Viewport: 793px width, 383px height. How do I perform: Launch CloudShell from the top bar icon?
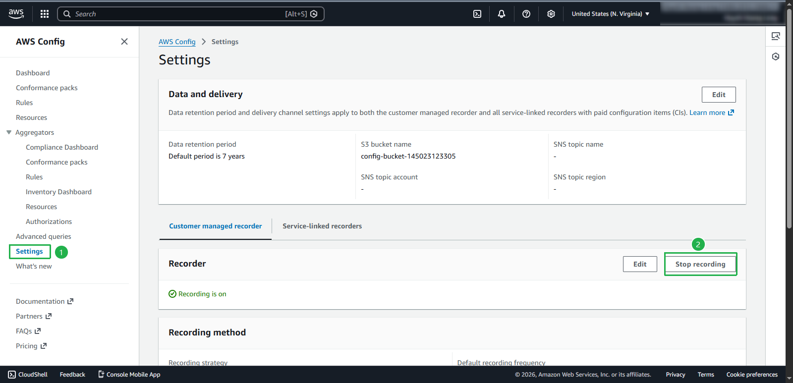click(477, 14)
